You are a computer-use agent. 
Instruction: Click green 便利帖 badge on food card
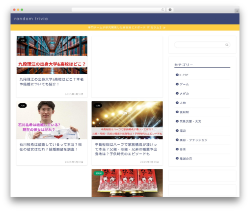(98, 173)
